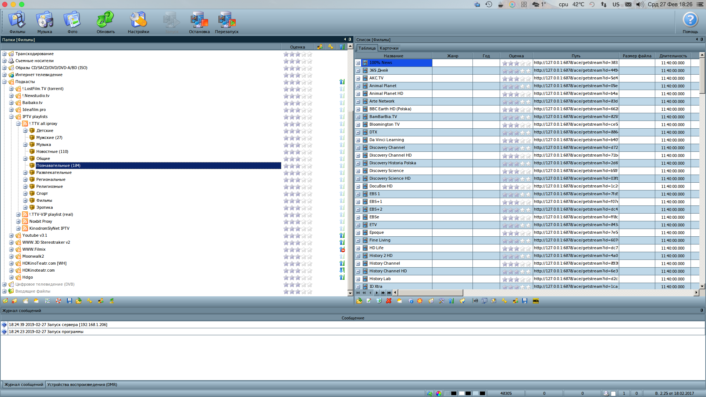Toggle pin on Список [Фильмы] panel
706x397 pixels.
[x=702, y=39]
